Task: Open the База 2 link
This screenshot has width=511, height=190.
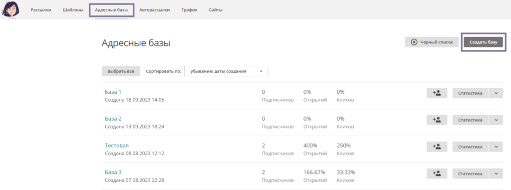Action: tap(113, 119)
